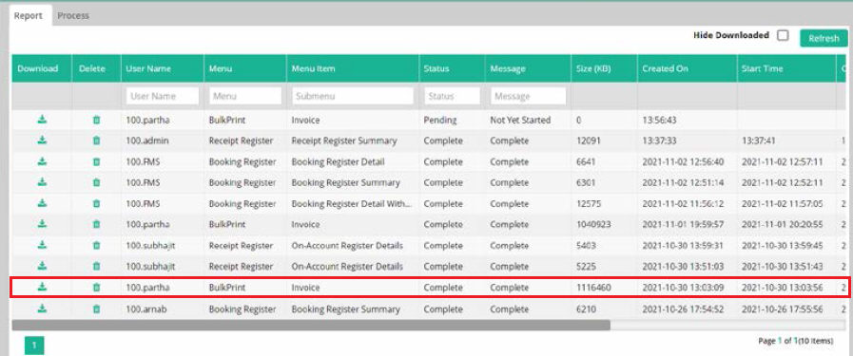
Task: Click created-on value '13:56:43'
Action: coord(660,120)
